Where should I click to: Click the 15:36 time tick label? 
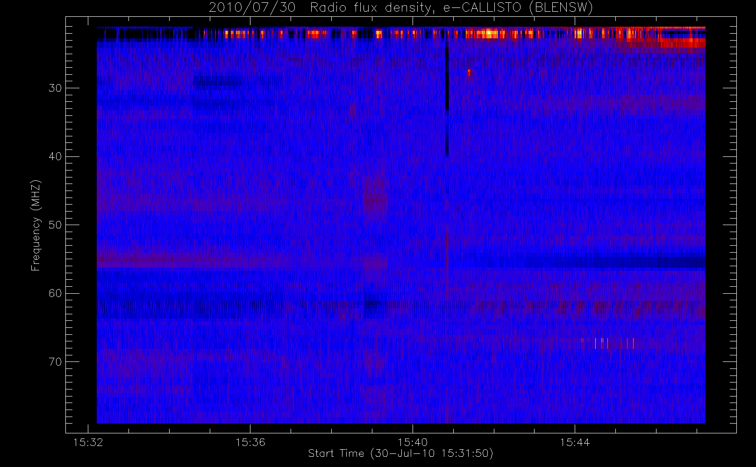(250, 442)
